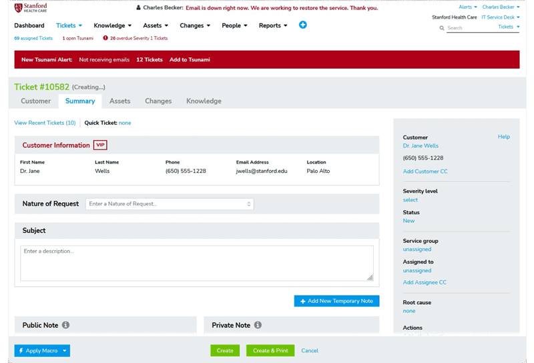Set Service group unassigned link
The image size is (534, 363).
[417, 250]
